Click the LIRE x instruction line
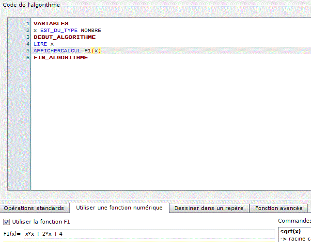 (44, 44)
